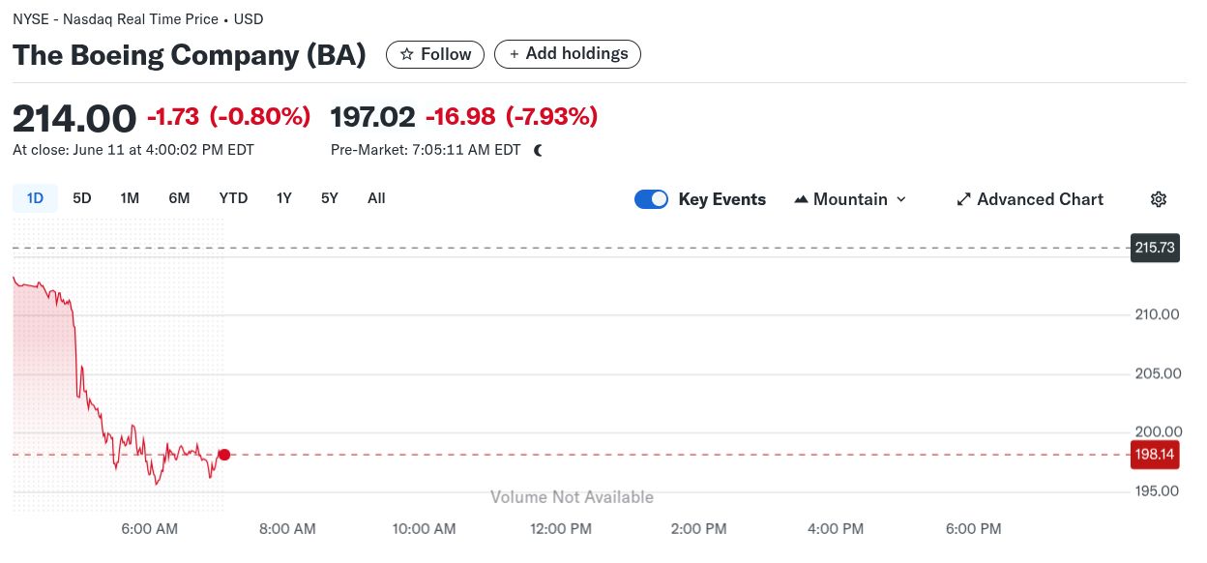Image resolution: width=1207 pixels, height=563 pixels.
Task: Click the pre-market moon icon
Action: [x=539, y=150]
